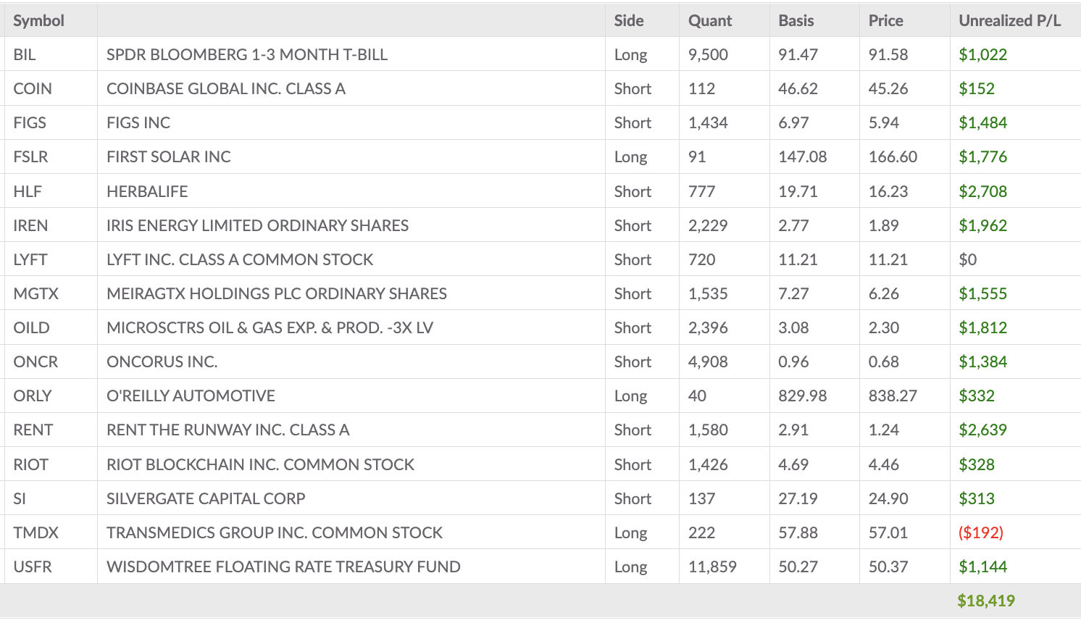Select the FIGS symbol cell
Screen dimensions: 1081x623
pyautogui.click(x=30, y=122)
